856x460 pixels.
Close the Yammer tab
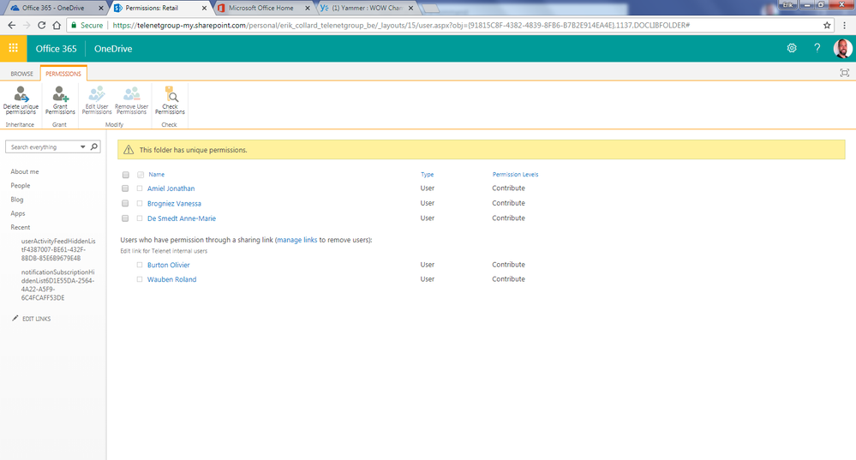[410, 9]
